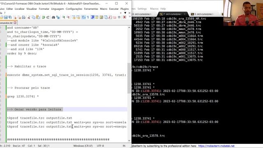Open the Folder as Workspace icon
This screenshot has height=148, width=263.
pyautogui.click(x=115, y=17)
